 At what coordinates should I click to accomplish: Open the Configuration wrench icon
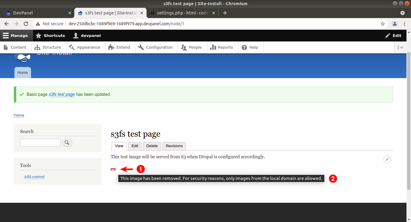pyautogui.click(x=141, y=47)
